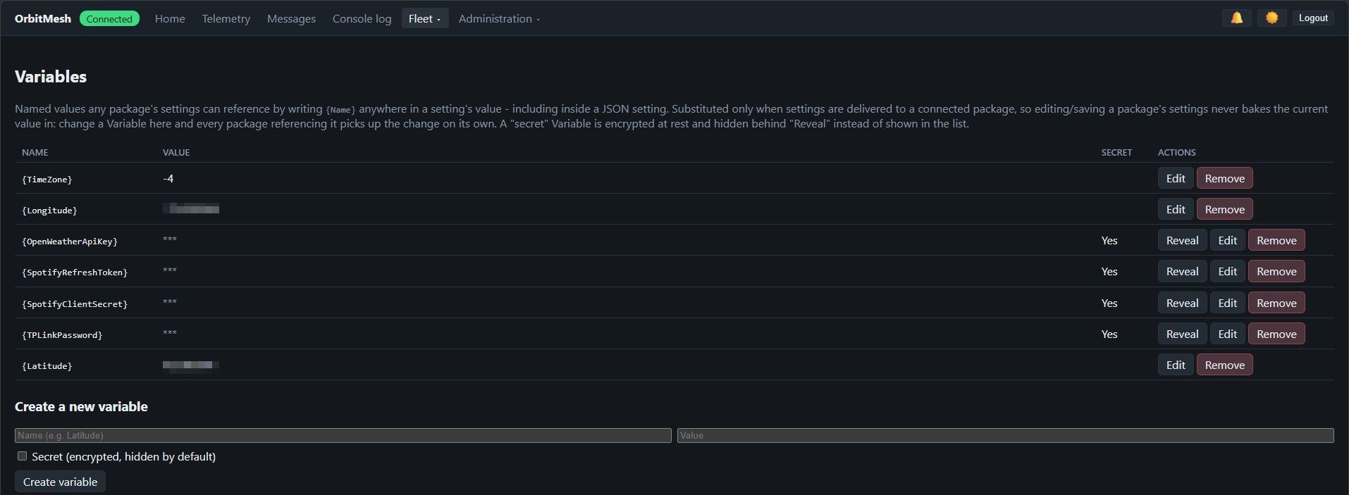Remove the TimeZone variable

(1224, 178)
